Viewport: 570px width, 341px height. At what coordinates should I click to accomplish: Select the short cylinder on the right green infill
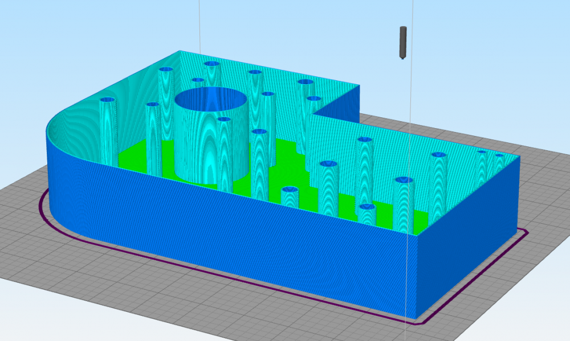tap(367, 215)
